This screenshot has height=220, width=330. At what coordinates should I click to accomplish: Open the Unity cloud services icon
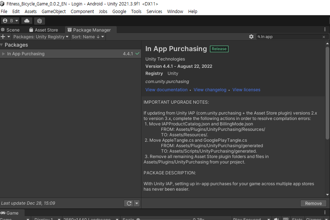(x=27, y=21)
